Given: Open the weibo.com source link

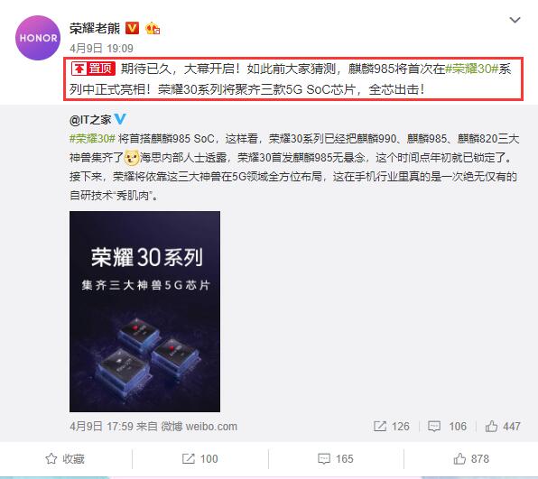Looking at the screenshot, I should pyautogui.click(x=211, y=426).
